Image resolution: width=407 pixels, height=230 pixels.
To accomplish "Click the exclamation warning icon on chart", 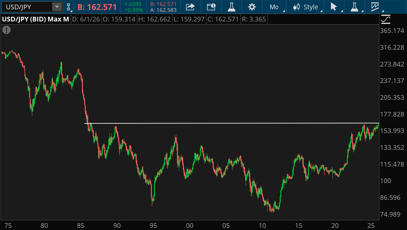I will tap(7, 30).
